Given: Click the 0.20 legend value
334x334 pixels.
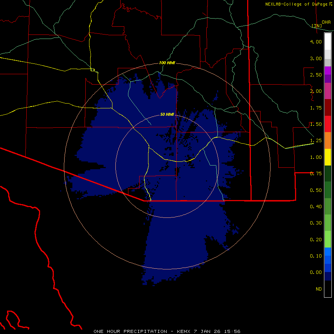Looking at the screenshot, I should click(316, 240).
